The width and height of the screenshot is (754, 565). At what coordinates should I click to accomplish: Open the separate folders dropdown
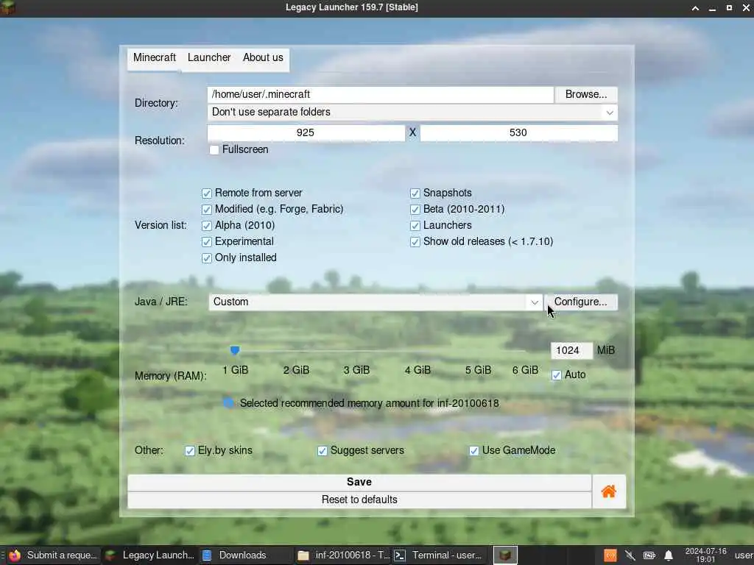click(412, 113)
